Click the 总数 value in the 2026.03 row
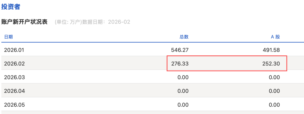 pyautogui.click(x=183, y=77)
